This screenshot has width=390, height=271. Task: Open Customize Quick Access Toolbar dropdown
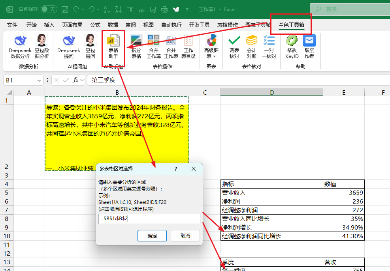[x=187, y=9]
